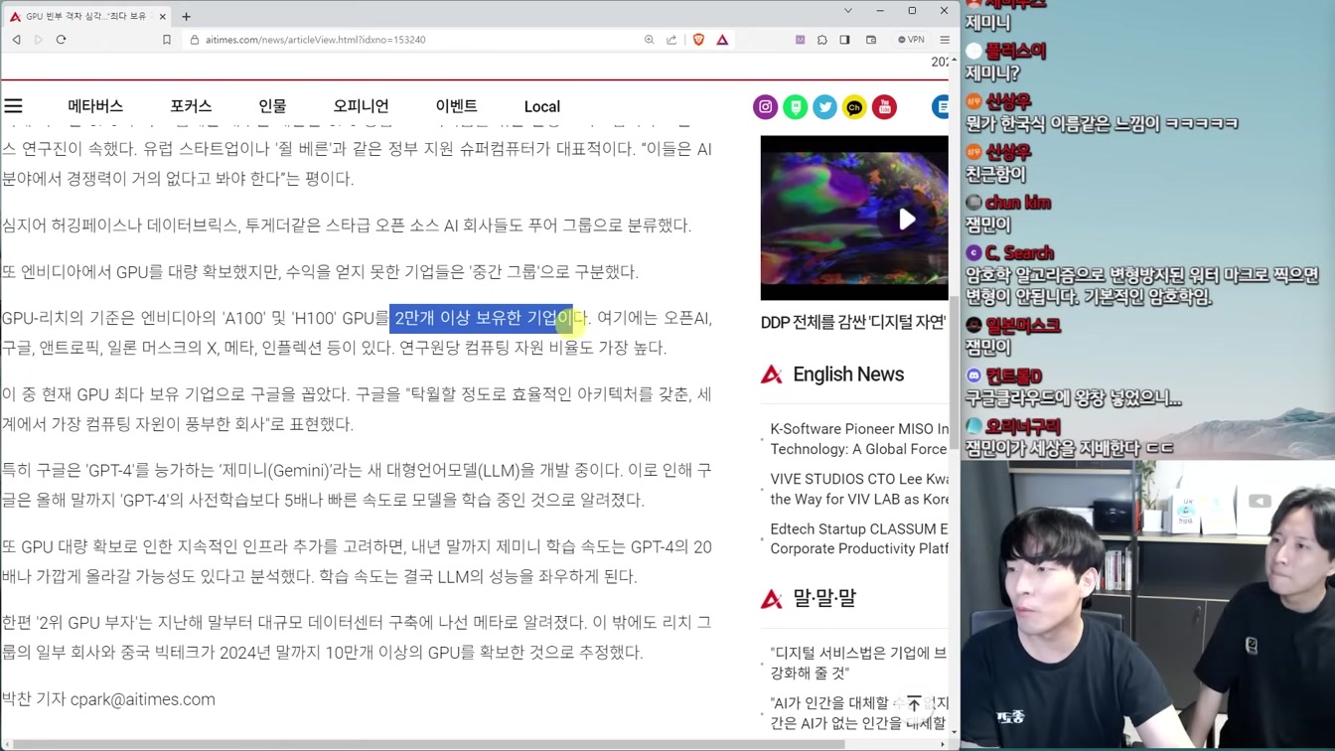This screenshot has height=751, width=1335.
Task: Open the K-Software Pioneer MISO news link
Action: point(859,439)
